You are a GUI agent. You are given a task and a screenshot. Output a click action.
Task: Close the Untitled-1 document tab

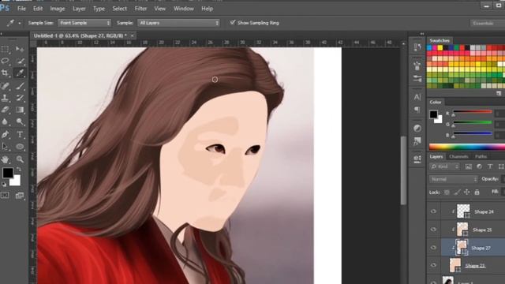point(132,35)
